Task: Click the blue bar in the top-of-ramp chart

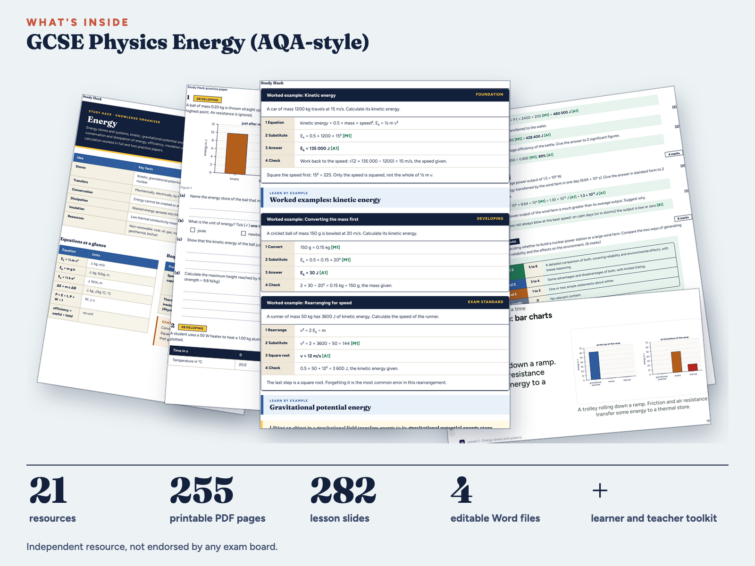Action: click(594, 366)
